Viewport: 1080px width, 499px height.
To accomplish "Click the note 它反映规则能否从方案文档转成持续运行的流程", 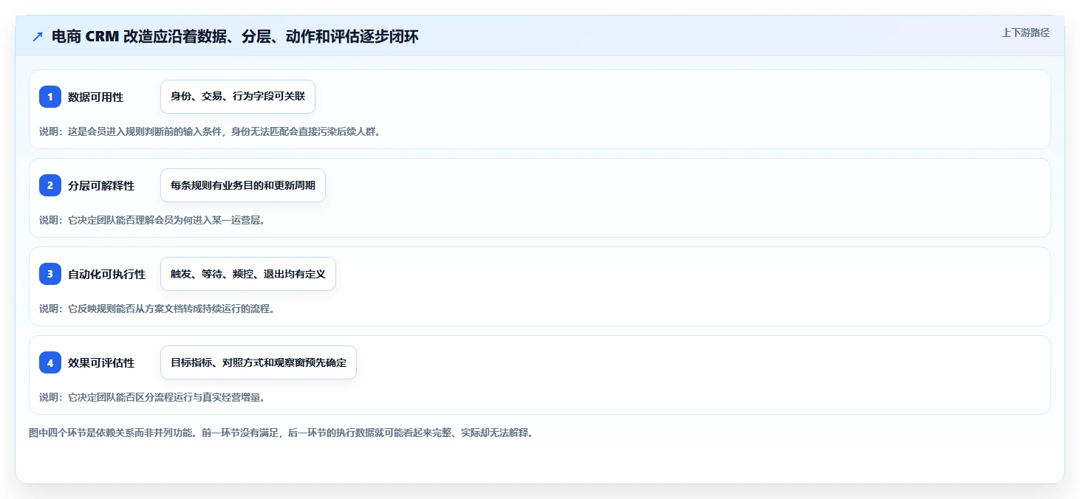I will click(157, 309).
